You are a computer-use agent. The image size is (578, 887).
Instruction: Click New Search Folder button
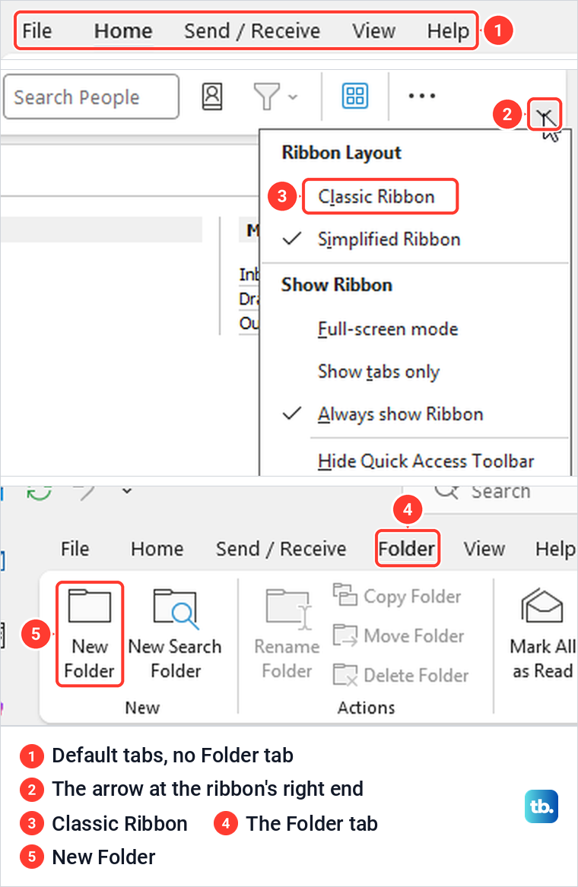(x=175, y=634)
